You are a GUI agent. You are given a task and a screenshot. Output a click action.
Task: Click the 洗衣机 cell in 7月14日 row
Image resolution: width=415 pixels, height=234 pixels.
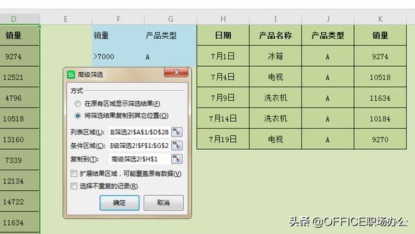click(x=276, y=119)
